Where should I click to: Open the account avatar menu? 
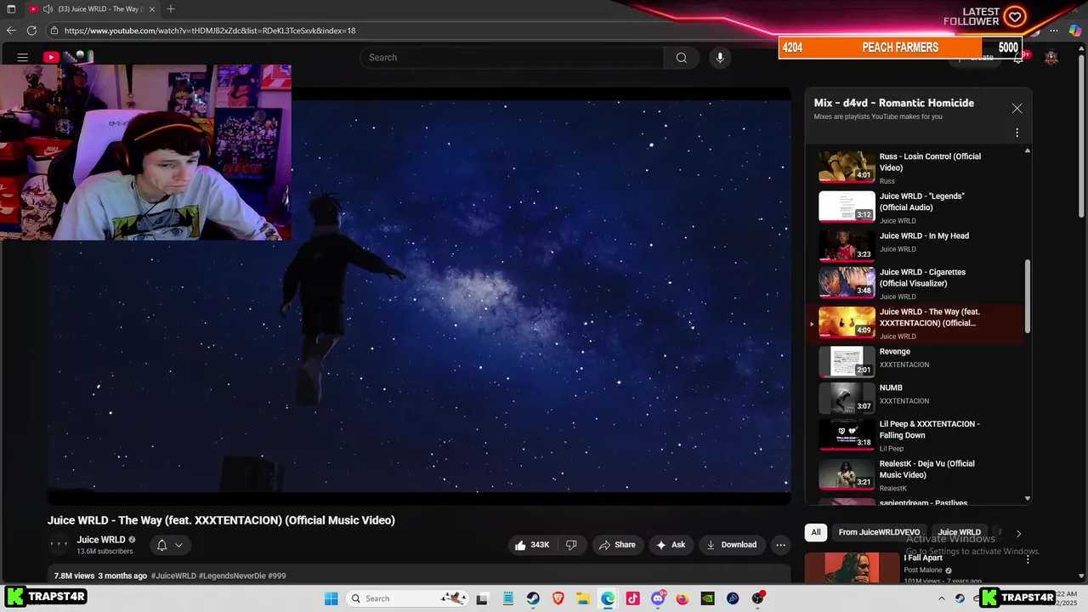click(x=1051, y=58)
